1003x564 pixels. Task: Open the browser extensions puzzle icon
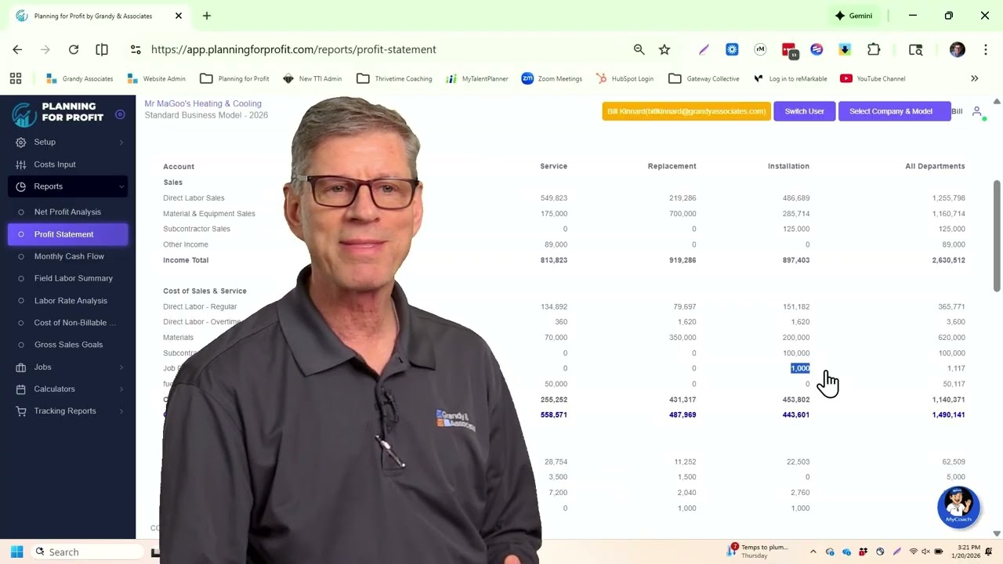coord(874,49)
